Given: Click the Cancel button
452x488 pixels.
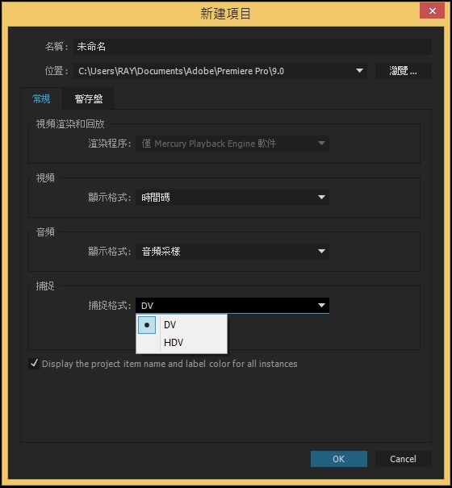Looking at the screenshot, I should [403, 459].
